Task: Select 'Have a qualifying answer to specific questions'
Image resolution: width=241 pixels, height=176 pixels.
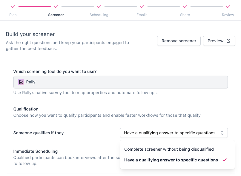Action: 171,160
